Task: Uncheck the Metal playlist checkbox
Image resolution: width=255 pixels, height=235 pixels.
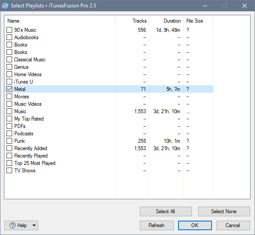Action: pyautogui.click(x=9, y=89)
